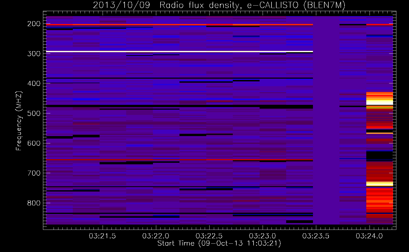Screen dimensions: 409x252
Task: Click the 03:21.5 time tick label
Action: [102, 236]
